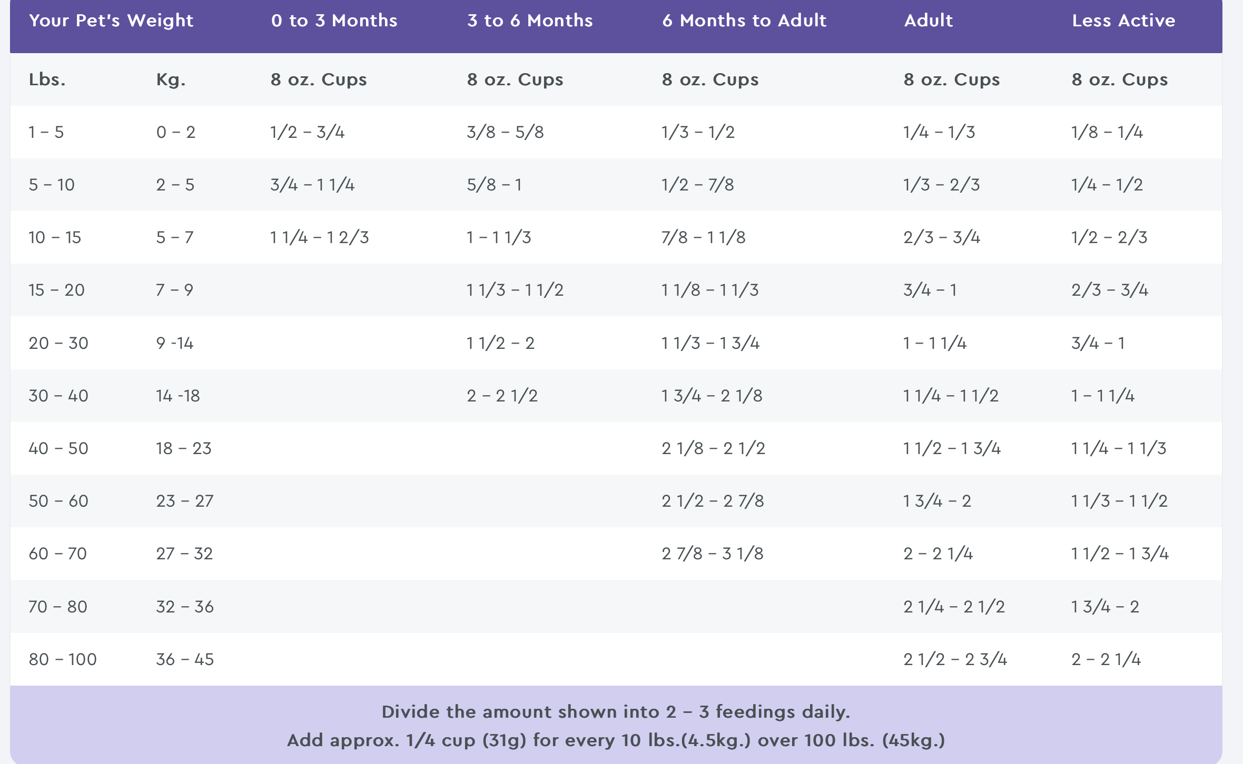
Task: Click the '6 Months to Adult' header
Action: [744, 21]
